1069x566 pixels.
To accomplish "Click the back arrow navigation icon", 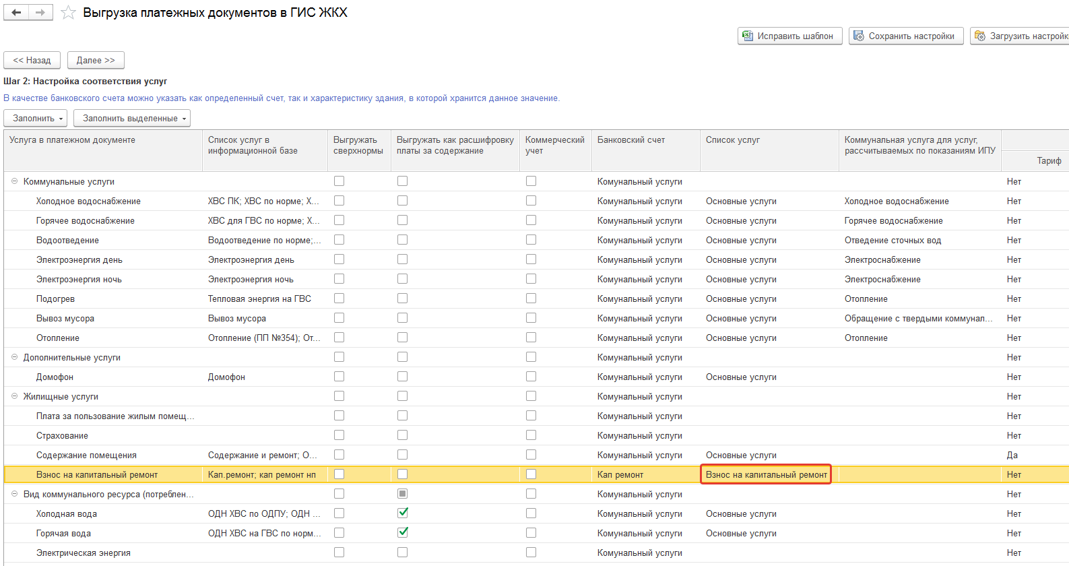I will point(16,12).
